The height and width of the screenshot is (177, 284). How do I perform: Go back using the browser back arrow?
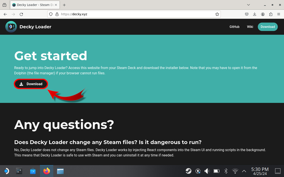click(5, 14)
